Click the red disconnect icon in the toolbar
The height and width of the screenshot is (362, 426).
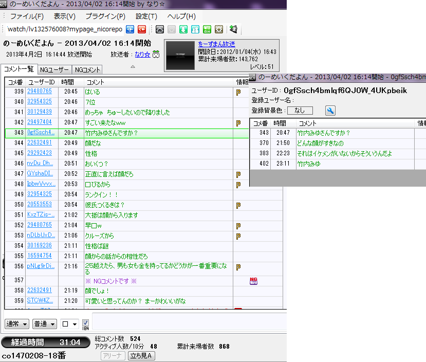pyautogui.click(x=142, y=29)
